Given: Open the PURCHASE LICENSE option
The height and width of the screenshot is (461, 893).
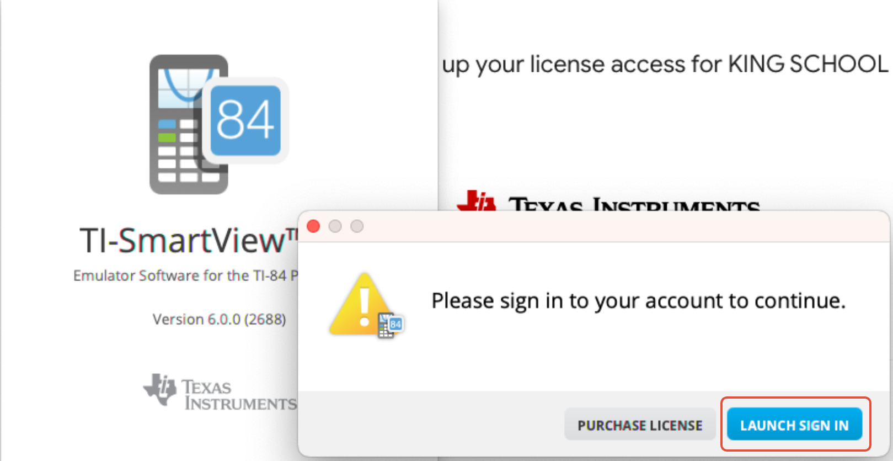Looking at the screenshot, I should coord(640,425).
